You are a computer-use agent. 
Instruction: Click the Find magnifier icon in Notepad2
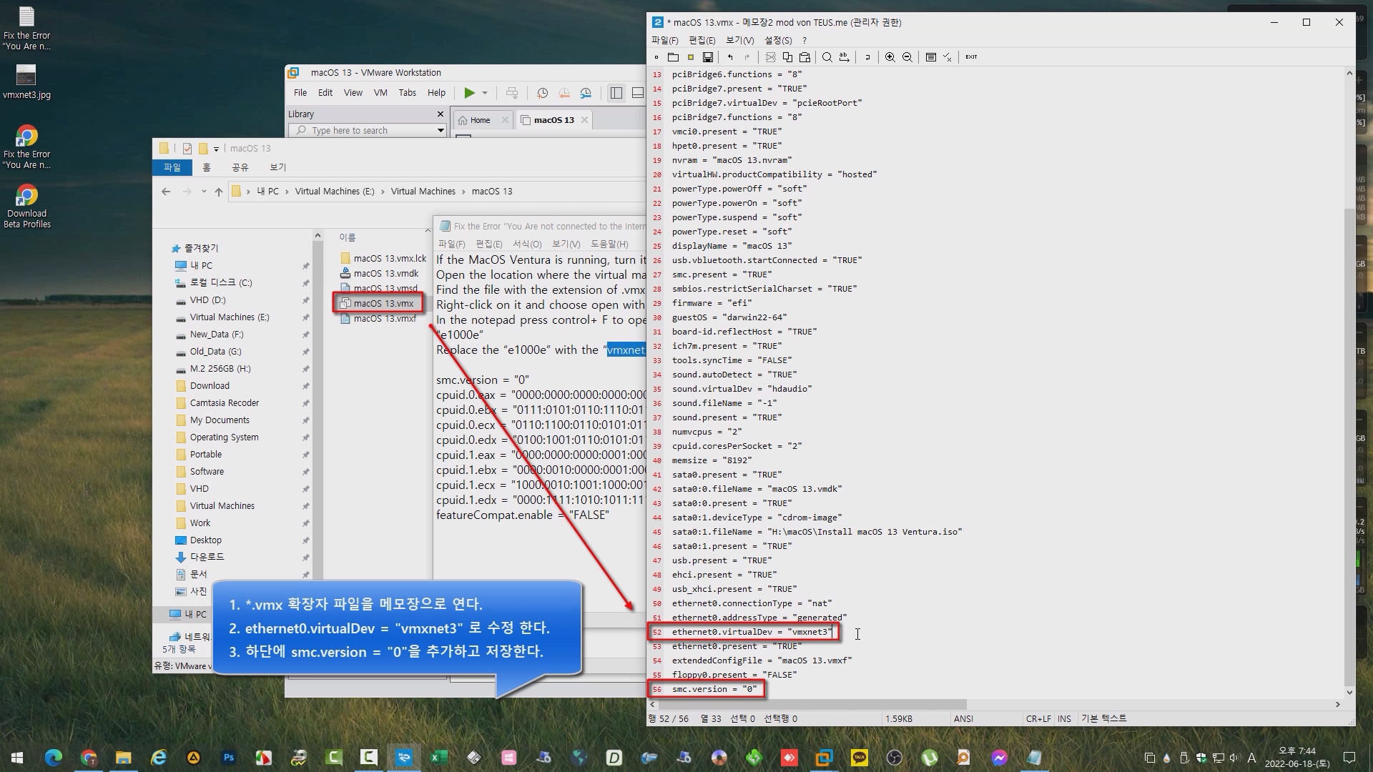point(827,57)
